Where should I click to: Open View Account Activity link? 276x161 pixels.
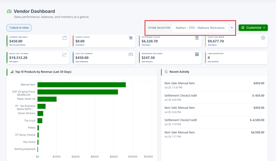[17, 45]
